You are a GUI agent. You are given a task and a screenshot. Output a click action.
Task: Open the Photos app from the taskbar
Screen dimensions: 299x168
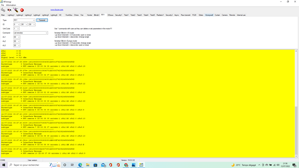[x=133, y=165]
